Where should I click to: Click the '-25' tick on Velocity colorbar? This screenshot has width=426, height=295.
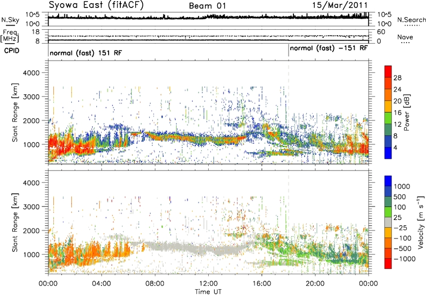(x=400, y=227)
